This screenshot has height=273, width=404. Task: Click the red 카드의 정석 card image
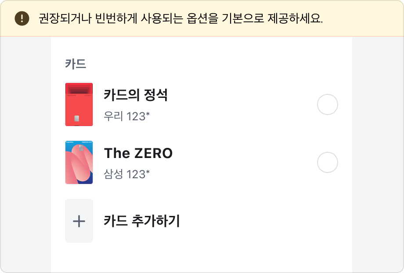[x=79, y=104]
